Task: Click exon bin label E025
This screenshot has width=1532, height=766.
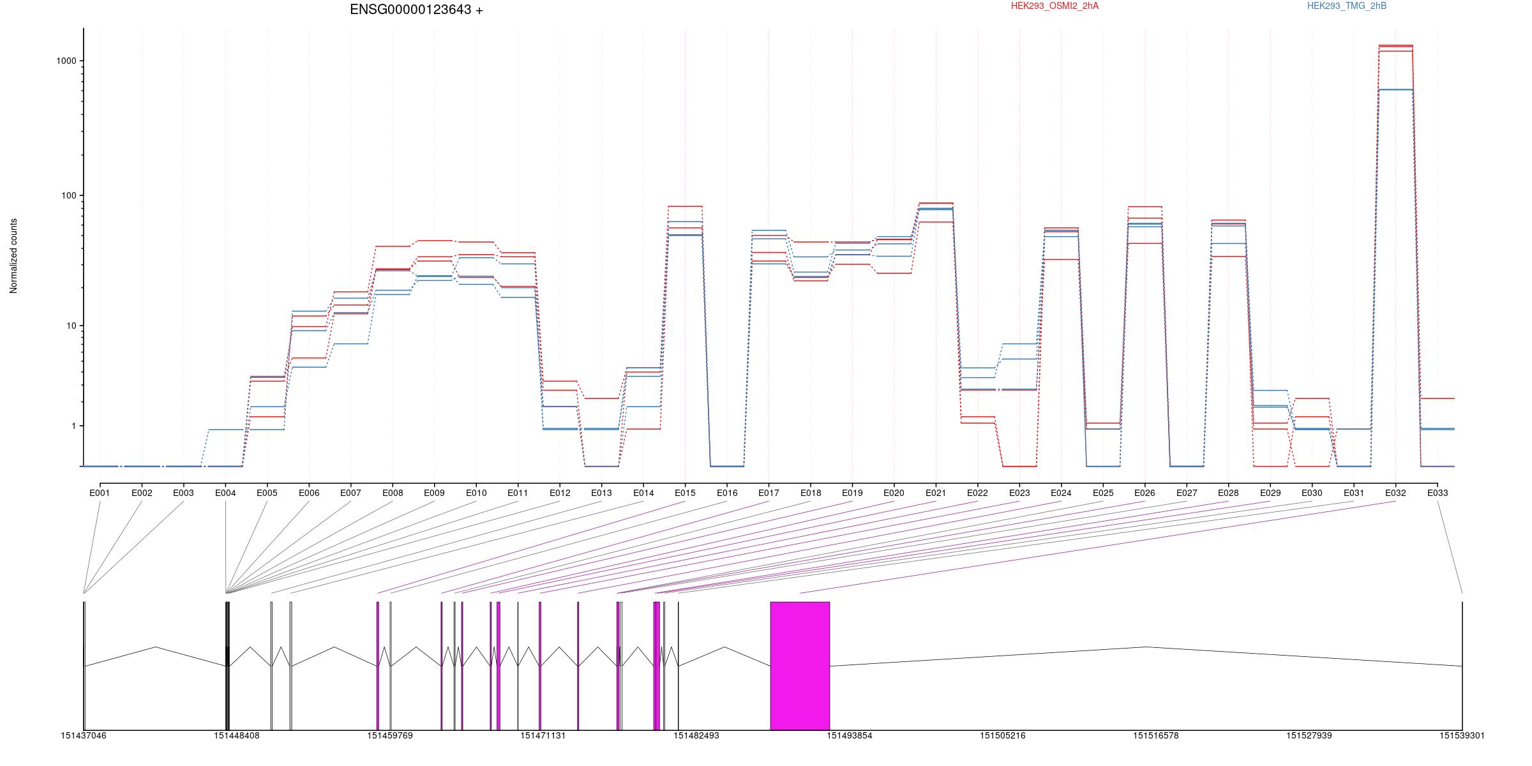Action: 1103,493
